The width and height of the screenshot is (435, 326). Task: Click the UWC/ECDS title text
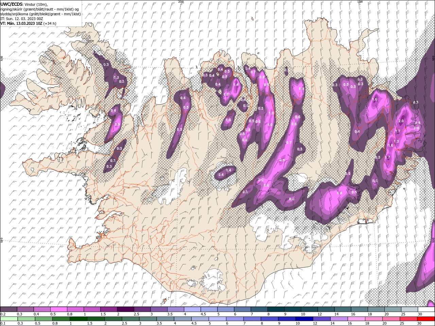coord(12,4)
